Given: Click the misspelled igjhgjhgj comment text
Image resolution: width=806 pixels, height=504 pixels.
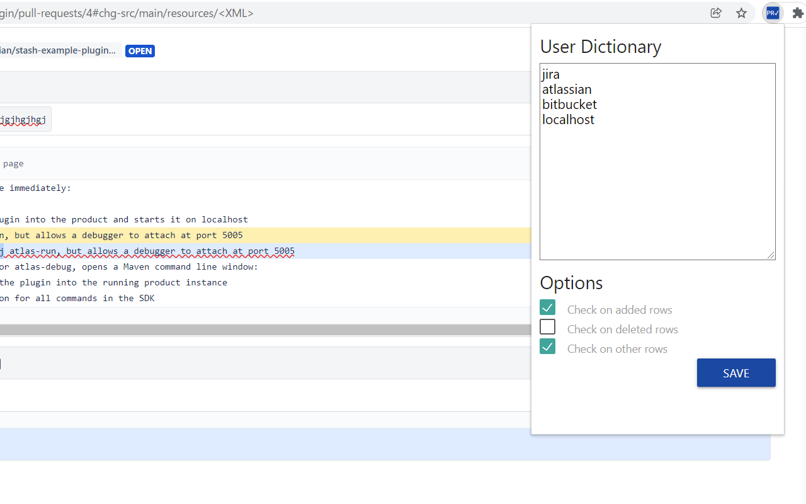Looking at the screenshot, I should pos(23,119).
